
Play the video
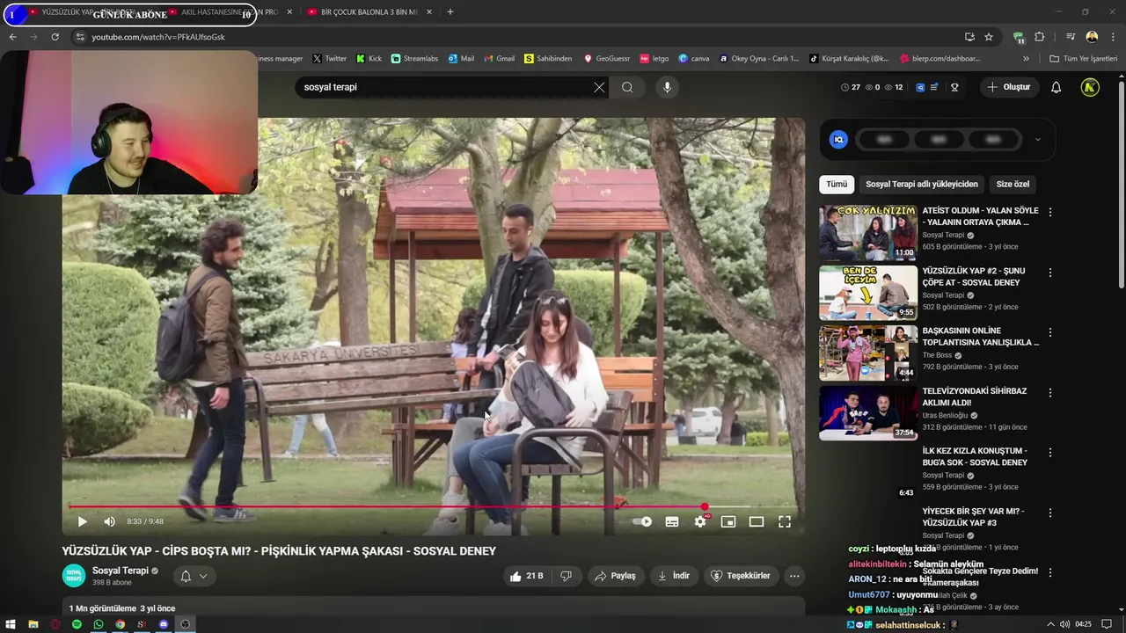tap(82, 521)
